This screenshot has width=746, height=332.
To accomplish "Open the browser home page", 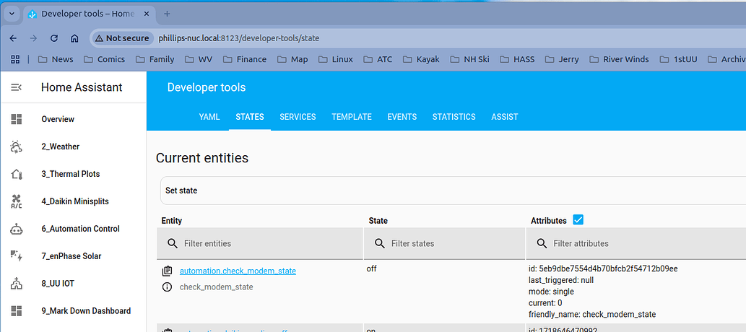I will click(74, 38).
